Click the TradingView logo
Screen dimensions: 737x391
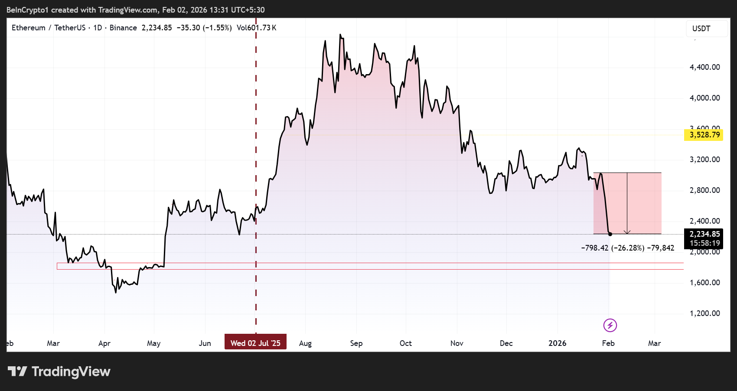tap(59, 371)
